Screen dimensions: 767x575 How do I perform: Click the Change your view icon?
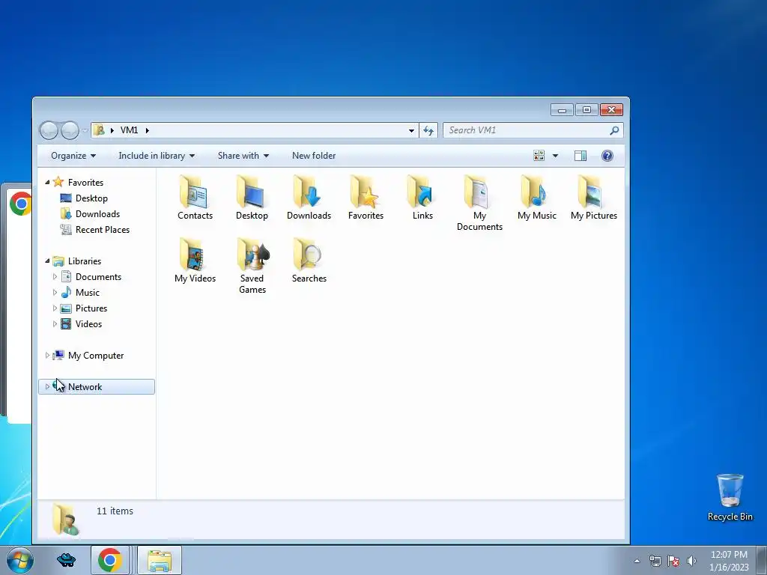tap(539, 156)
